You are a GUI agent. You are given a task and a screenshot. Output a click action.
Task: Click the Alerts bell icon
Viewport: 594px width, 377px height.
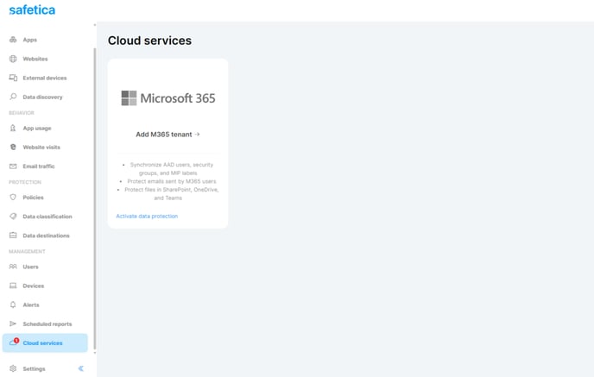13,305
